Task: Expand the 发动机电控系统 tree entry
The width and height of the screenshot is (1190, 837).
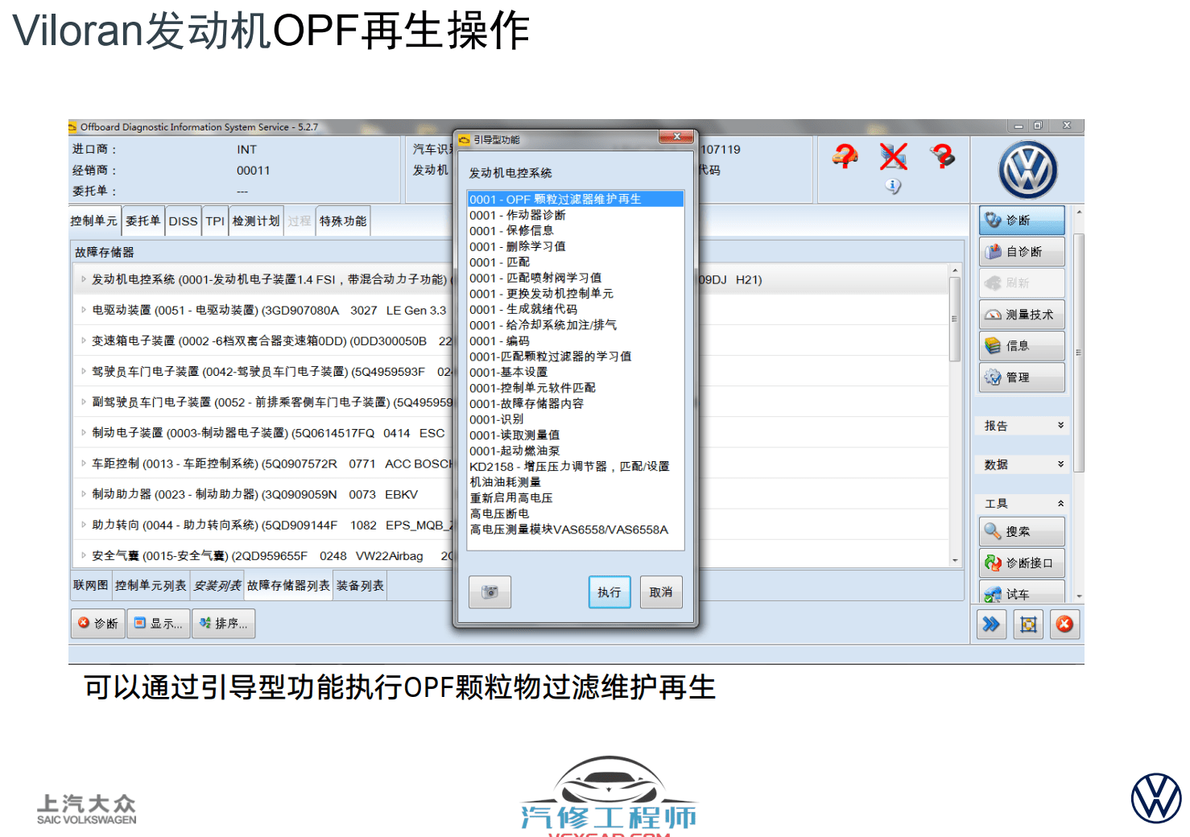Action: [83, 279]
